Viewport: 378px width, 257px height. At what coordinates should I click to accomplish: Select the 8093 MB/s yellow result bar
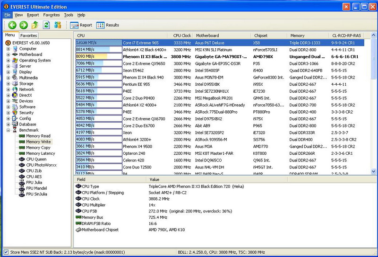(x=99, y=56)
